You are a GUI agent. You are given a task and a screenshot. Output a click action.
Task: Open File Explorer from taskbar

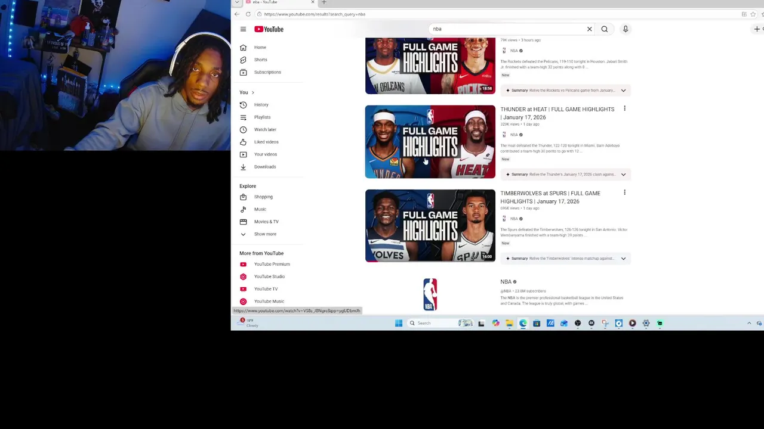509,323
